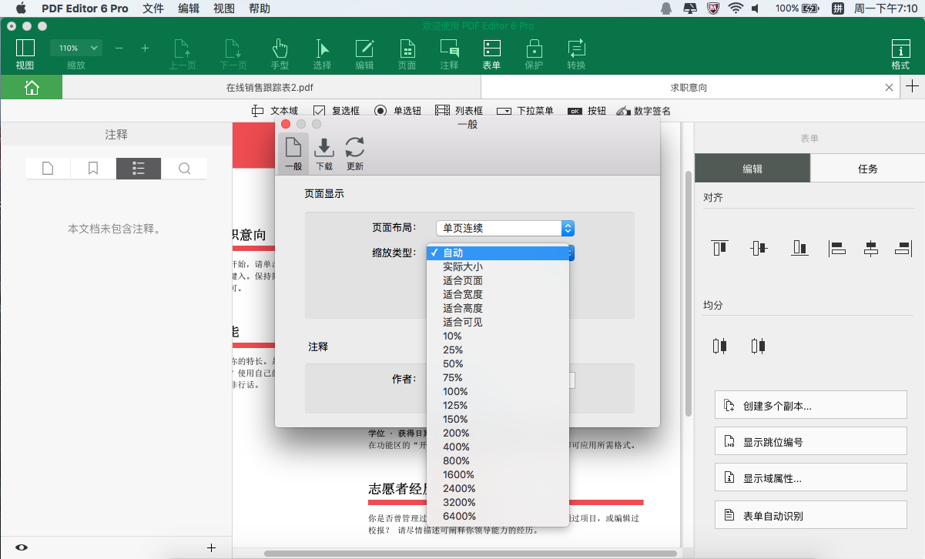Go to the previous page
Image resolution: width=925 pixels, height=559 pixels.
184,52
